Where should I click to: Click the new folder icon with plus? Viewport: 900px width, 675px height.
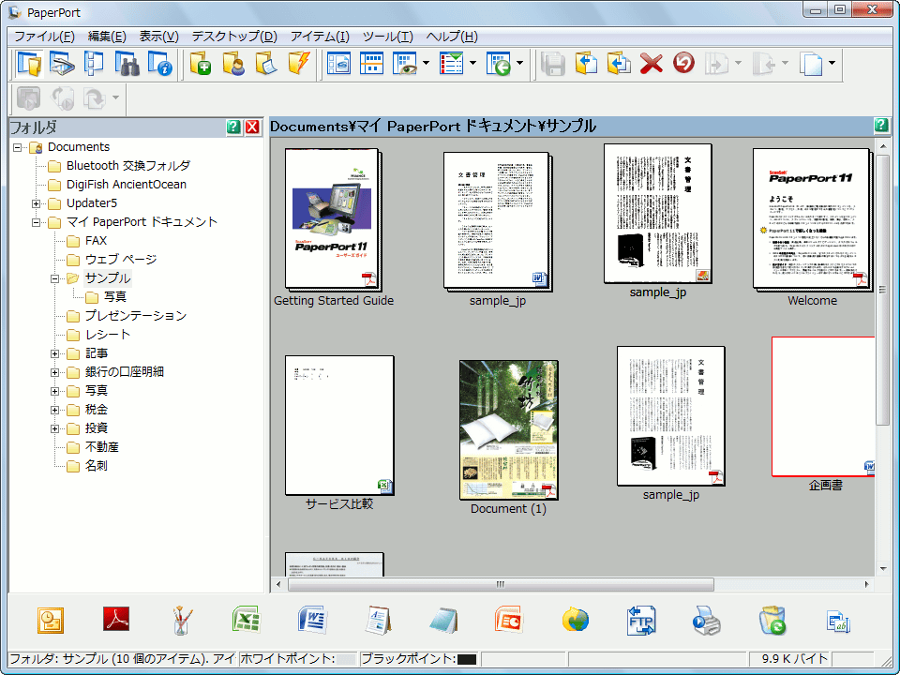[201, 64]
